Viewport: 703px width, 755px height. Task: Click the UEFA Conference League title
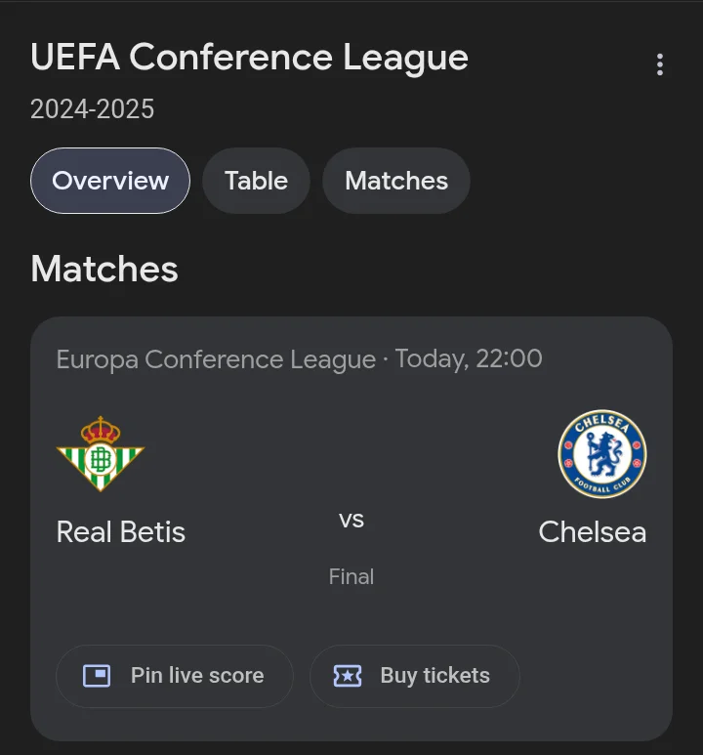pyautogui.click(x=249, y=58)
